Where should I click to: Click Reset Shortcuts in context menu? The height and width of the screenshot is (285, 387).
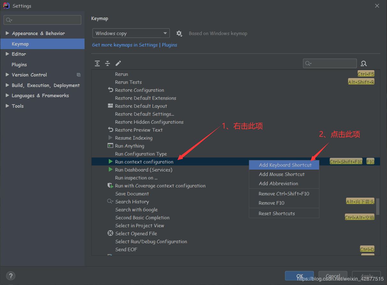277,213
